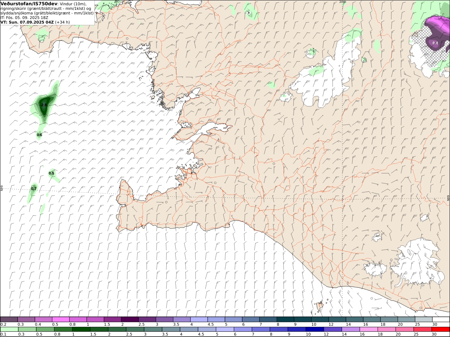Click the 0.7 precipitation value near 64N
Screen dimensions: 450x337
pos(34,189)
